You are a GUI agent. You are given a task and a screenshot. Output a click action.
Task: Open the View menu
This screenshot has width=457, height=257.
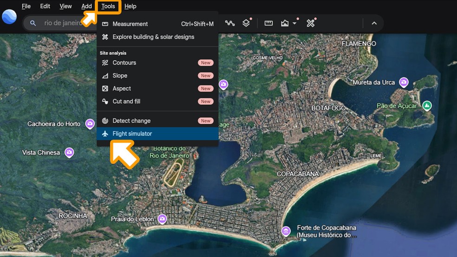pos(65,6)
